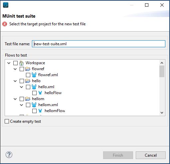Close the MUnit test suite dialog
170x164 pixels.
pos(162,5)
